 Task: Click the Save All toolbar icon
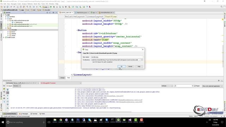[5, 7]
